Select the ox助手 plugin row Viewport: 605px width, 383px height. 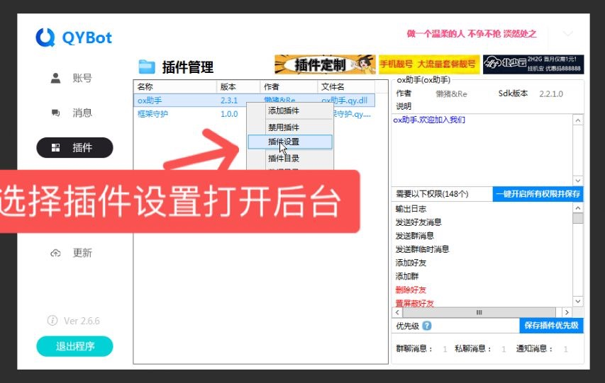click(254, 101)
